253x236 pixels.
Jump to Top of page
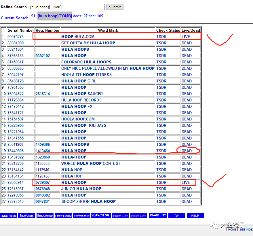point(177,216)
